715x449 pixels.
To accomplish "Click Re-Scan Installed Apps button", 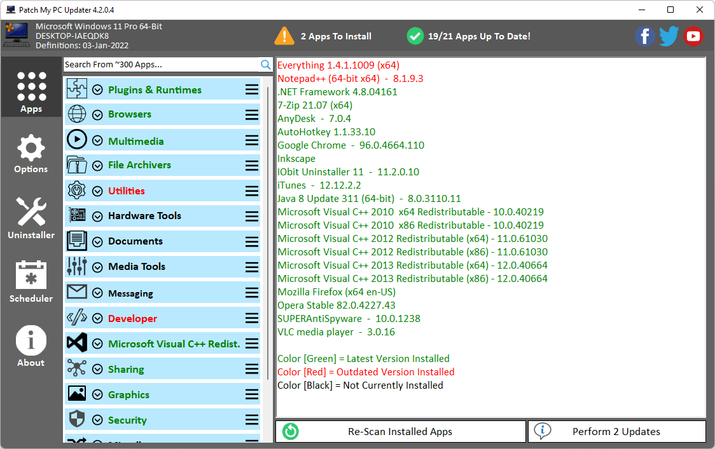I will 400,431.
